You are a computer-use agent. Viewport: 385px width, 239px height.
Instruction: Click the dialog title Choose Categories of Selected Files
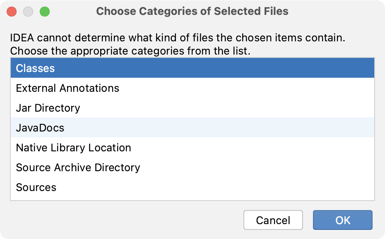(x=192, y=11)
